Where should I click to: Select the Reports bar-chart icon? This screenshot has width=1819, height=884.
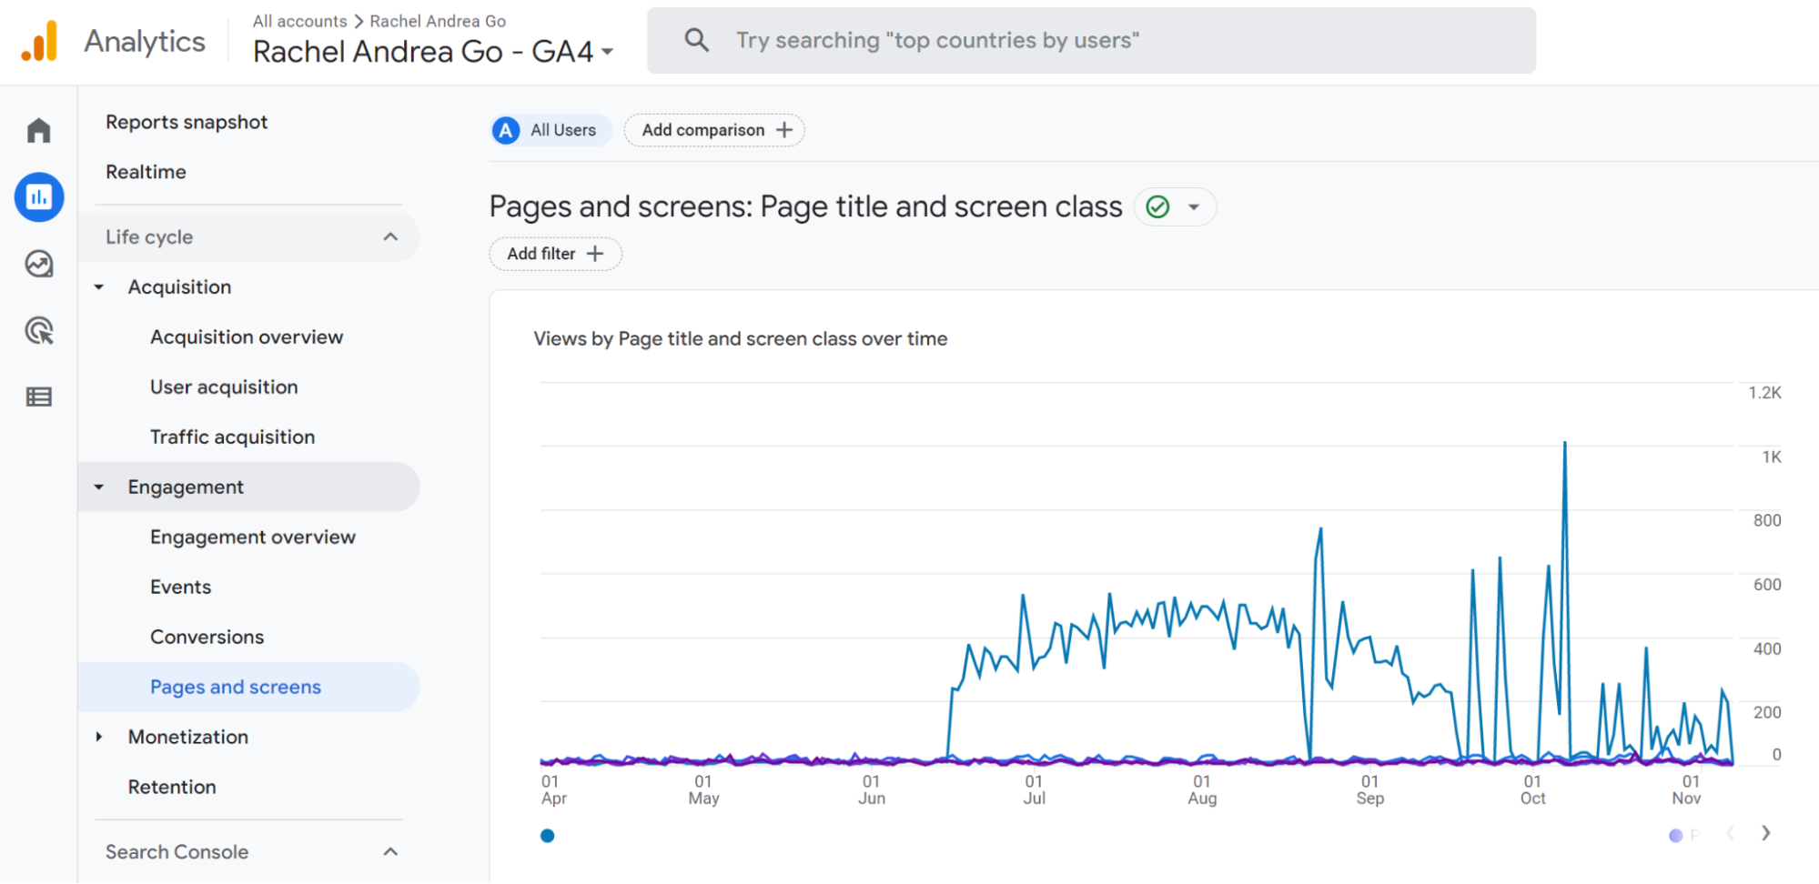point(39,196)
